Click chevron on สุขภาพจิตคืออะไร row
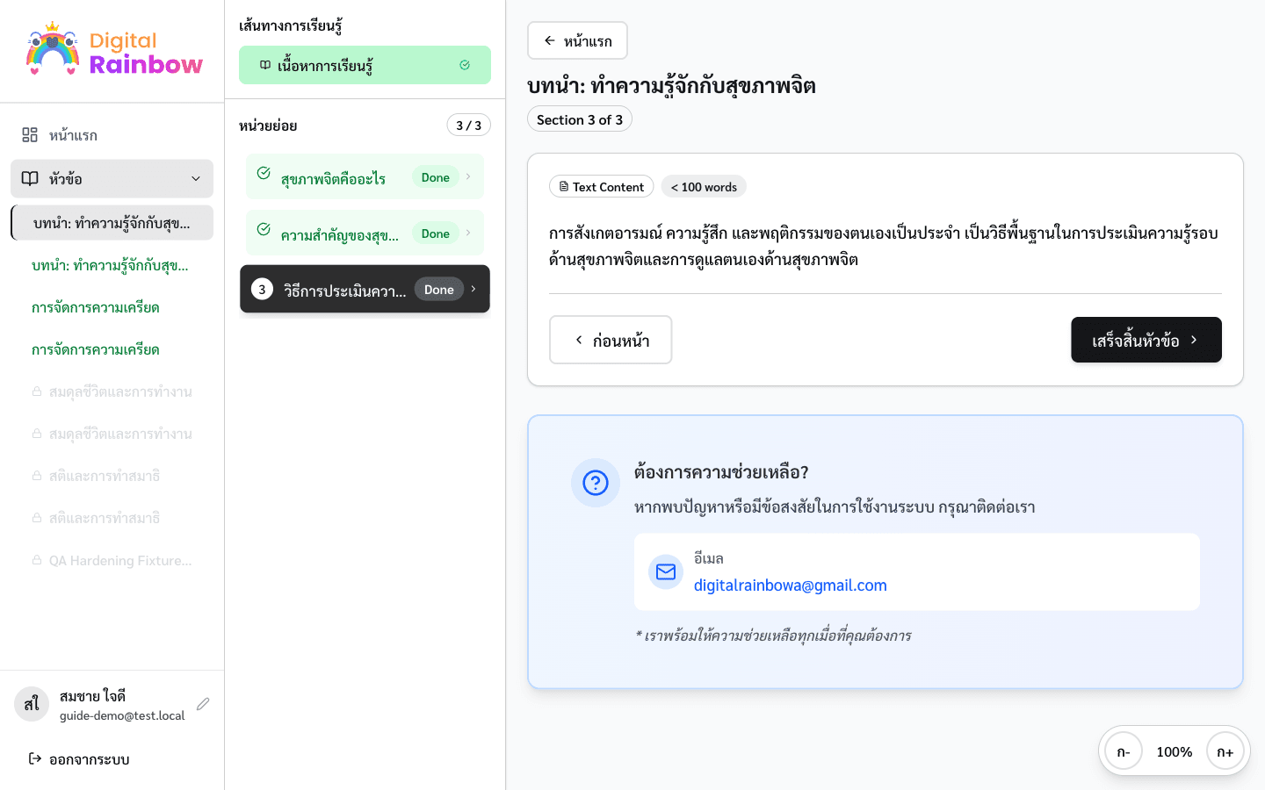This screenshot has width=1265, height=790. click(468, 176)
